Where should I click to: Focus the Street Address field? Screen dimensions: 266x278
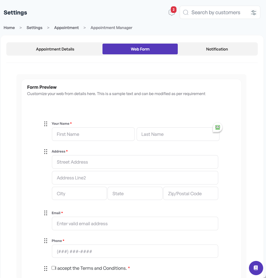click(x=135, y=162)
